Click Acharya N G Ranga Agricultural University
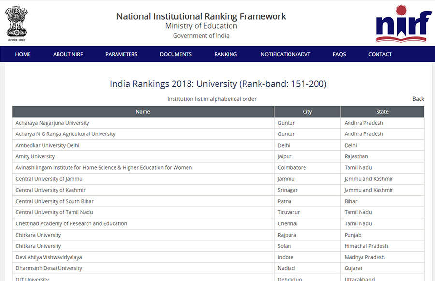 65,134
